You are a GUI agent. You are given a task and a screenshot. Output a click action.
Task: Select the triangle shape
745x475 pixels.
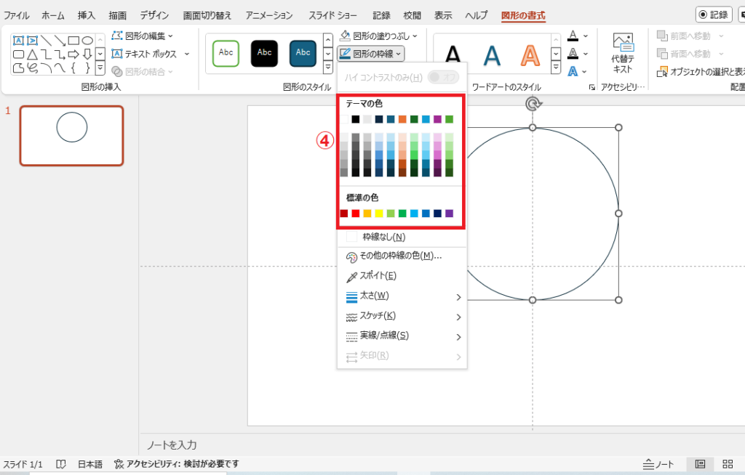(x=32, y=54)
